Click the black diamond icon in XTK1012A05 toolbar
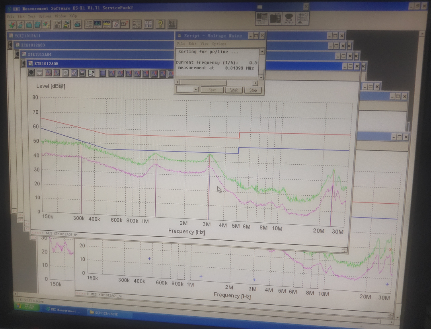The image size is (431, 329). 31,73
